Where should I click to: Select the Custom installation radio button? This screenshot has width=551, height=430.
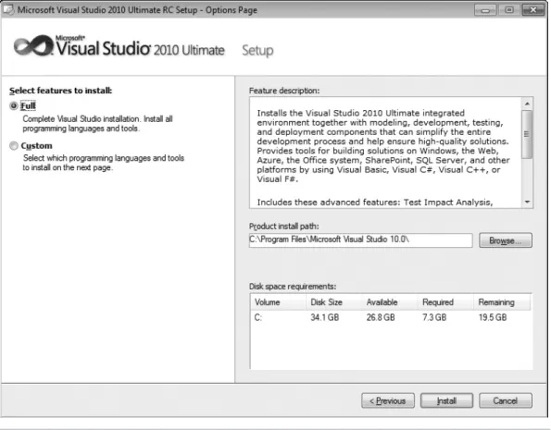pyautogui.click(x=14, y=146)
